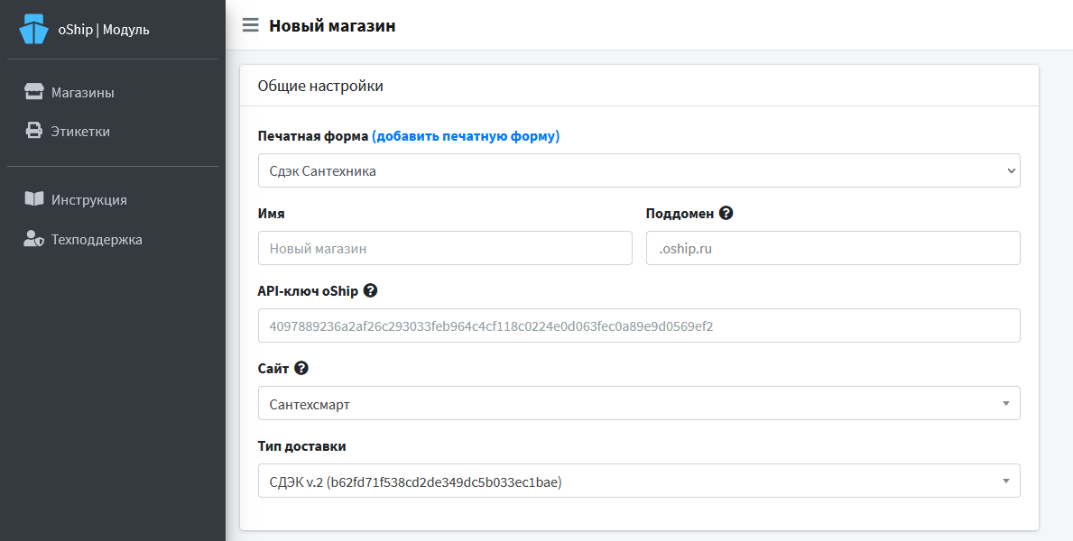
Task: Click the Тип доставки label
Action: pyautogui.click(x=301, y=446)
